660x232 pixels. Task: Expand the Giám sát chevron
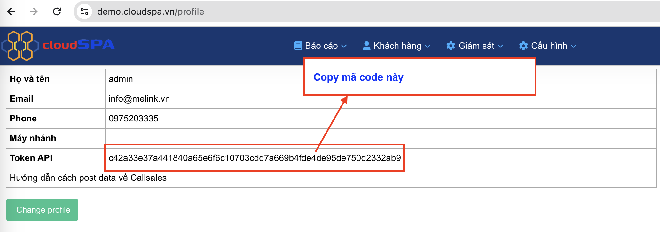(500, 46)
